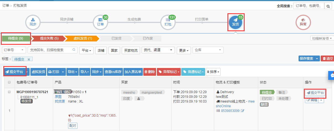Viewport: 334px width, 131px height.
Task: Click the 保存搜索 button
Action: [306, 59]
